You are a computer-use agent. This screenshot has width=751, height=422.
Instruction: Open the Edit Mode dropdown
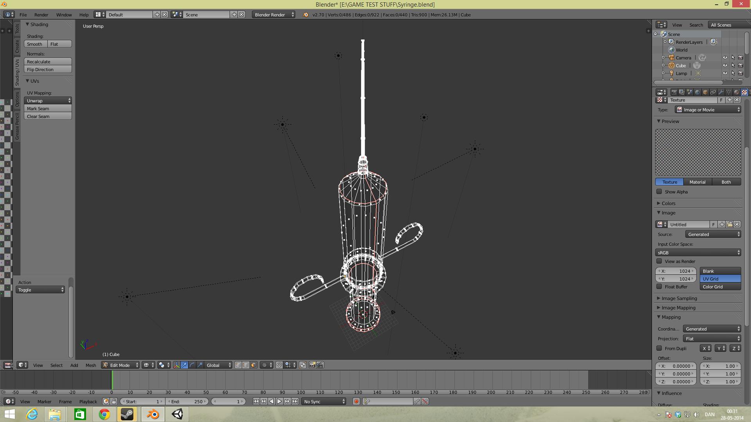click(x=121, y=365)
